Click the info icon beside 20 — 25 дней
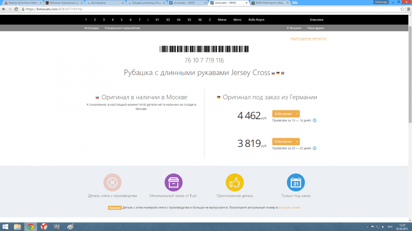412x231 pixels. [x=315, y=148]
